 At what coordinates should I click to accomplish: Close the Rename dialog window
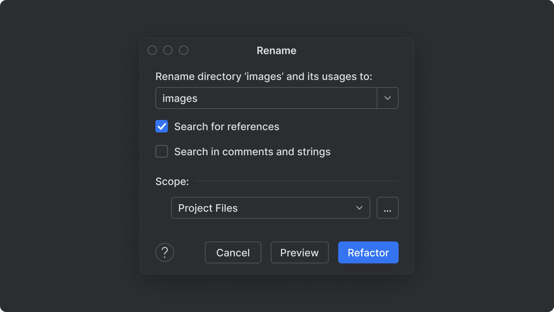(152, 50)
